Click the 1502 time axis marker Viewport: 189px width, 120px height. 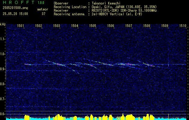click(38, 25)
